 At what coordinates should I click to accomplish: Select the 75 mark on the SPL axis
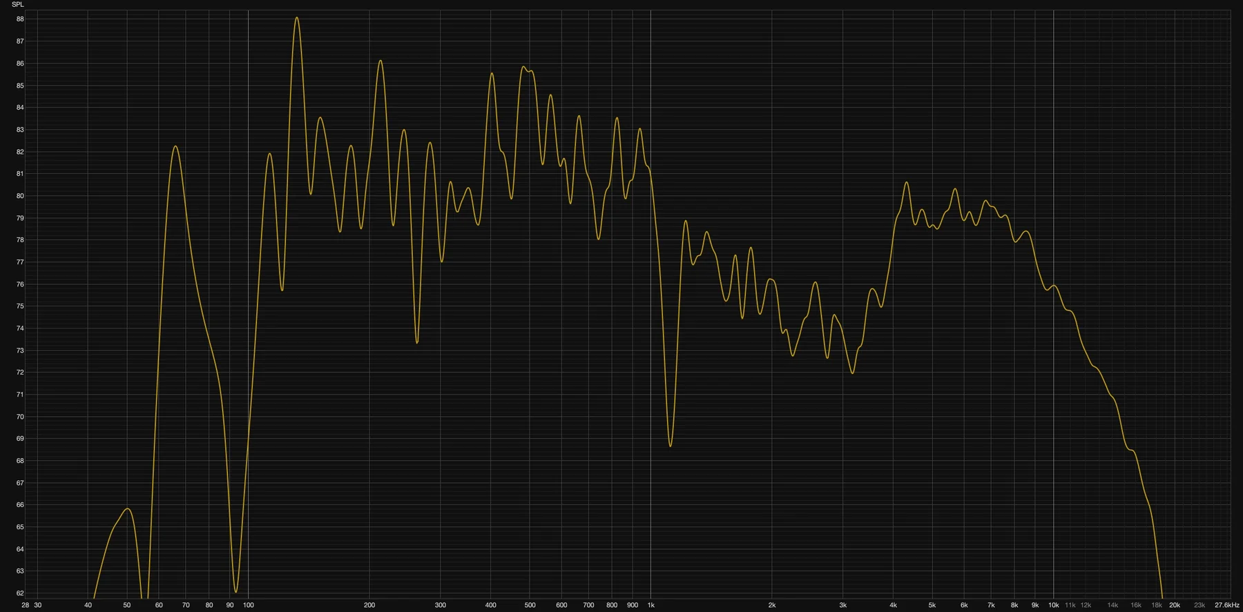point(20,306)
